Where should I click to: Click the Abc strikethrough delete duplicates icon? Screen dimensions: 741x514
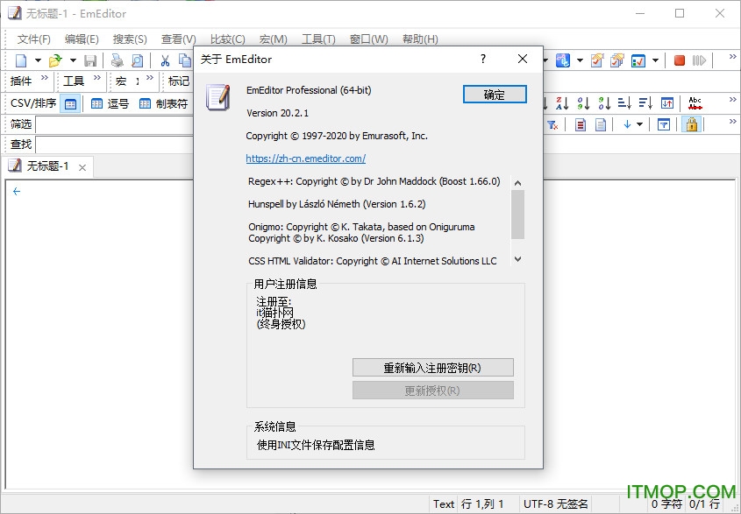[695, 102]
